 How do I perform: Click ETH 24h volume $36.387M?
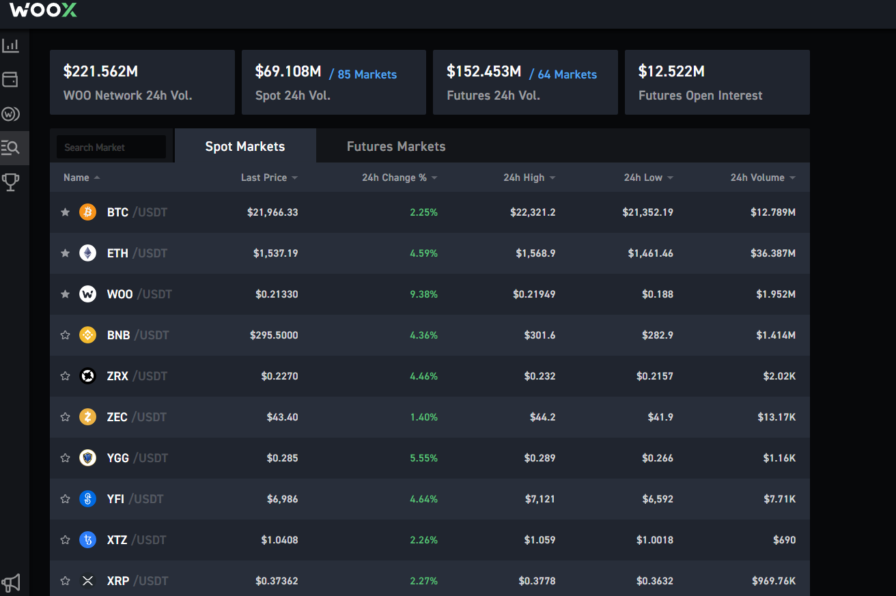(x=773, y=253)
